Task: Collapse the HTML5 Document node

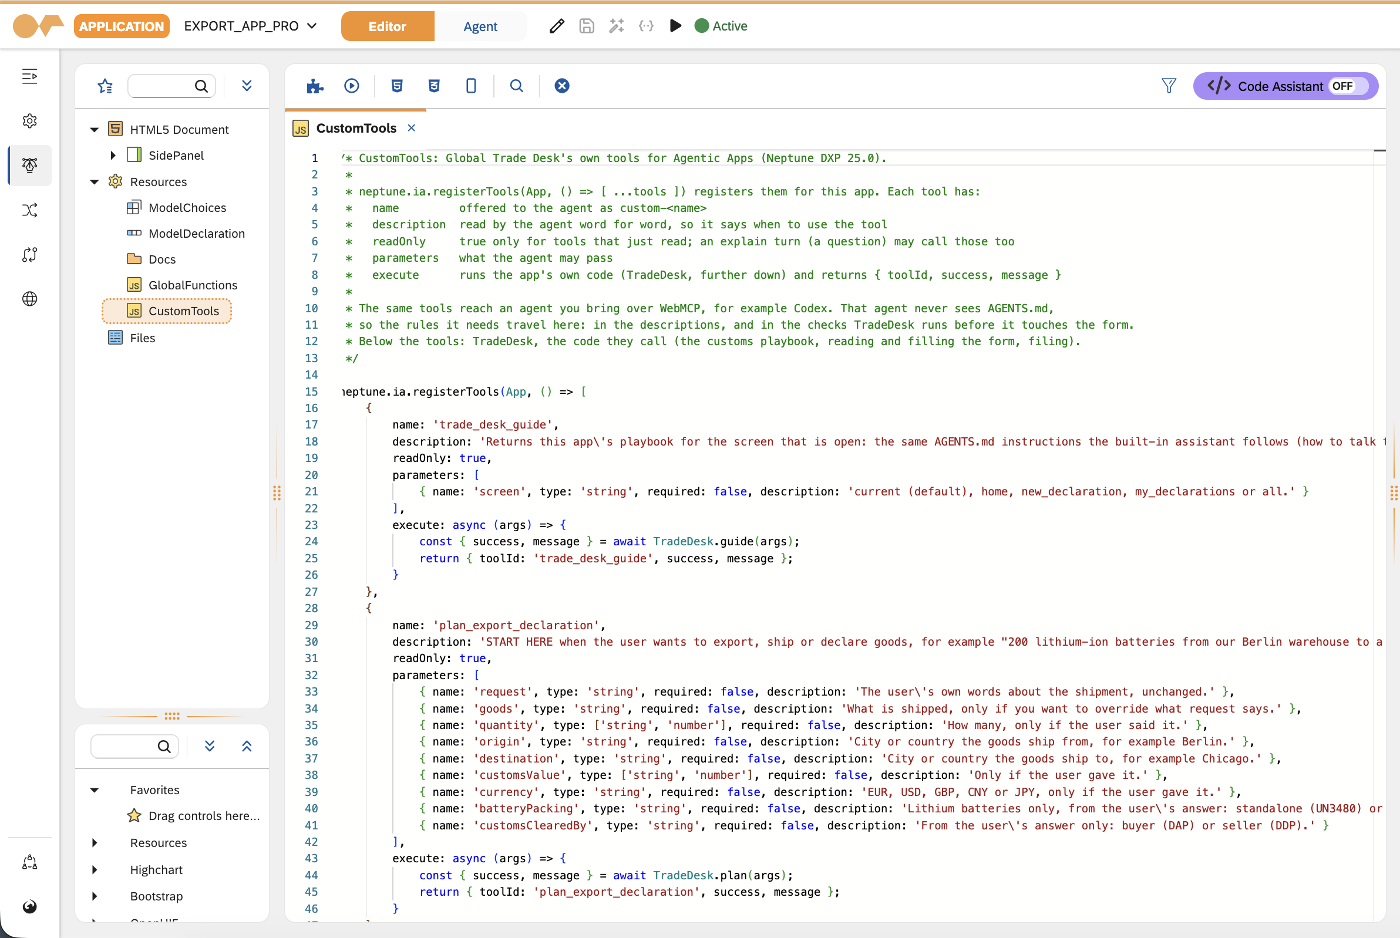Action: [94, 129]
